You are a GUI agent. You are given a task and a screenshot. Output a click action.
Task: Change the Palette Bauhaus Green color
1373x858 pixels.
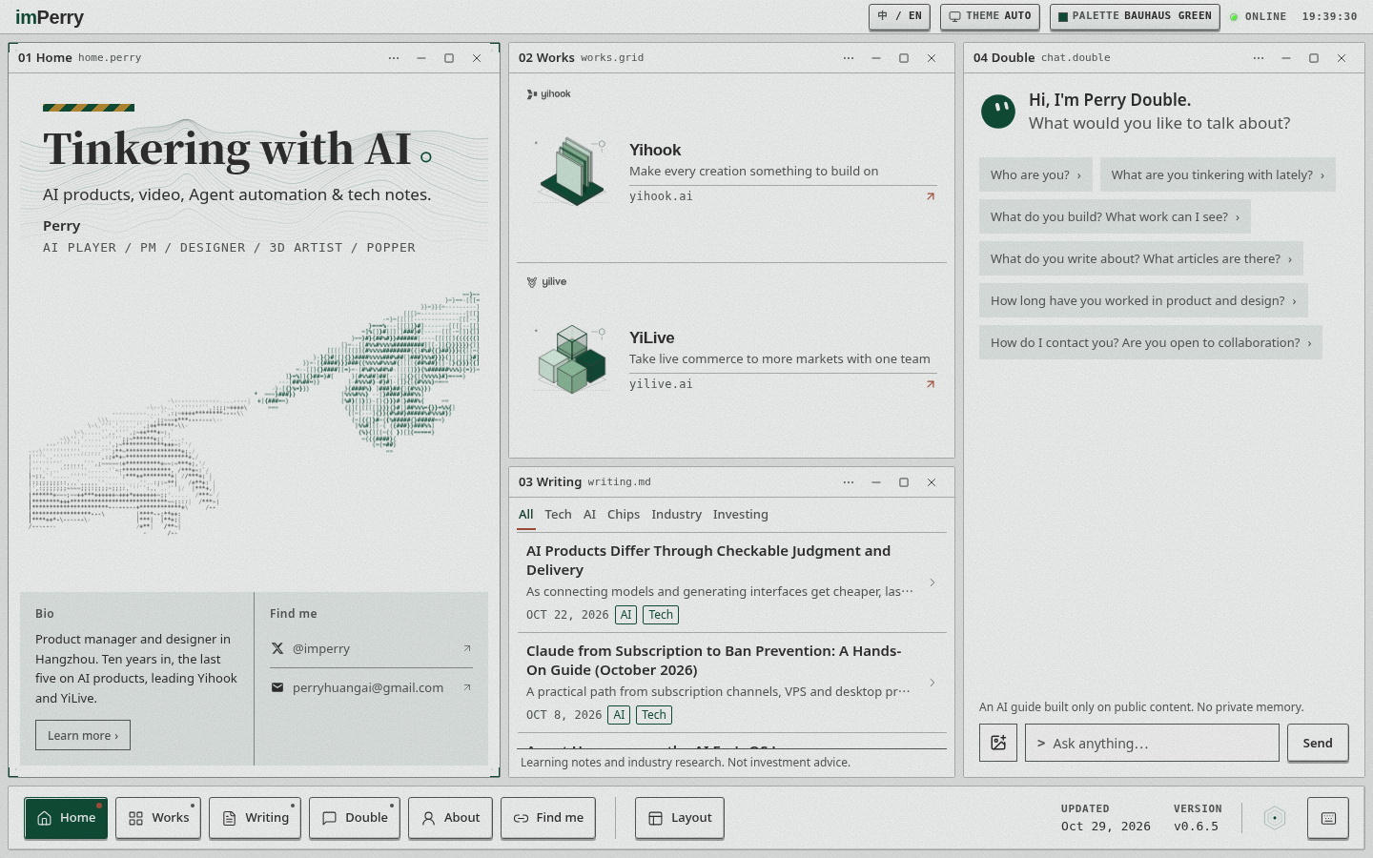click(x=1135, y=16)
